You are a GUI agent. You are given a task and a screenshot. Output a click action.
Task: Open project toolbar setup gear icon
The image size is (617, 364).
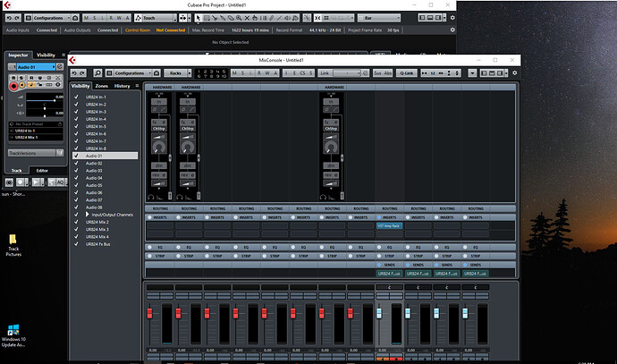coord(452,18)
